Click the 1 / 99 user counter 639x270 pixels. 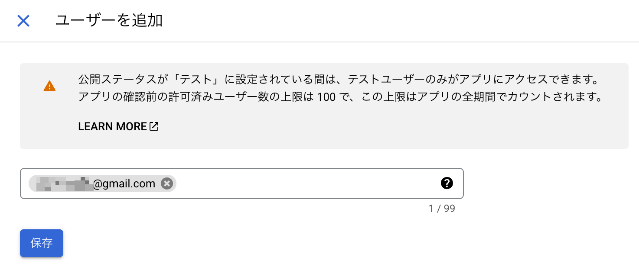pos(442,209)
